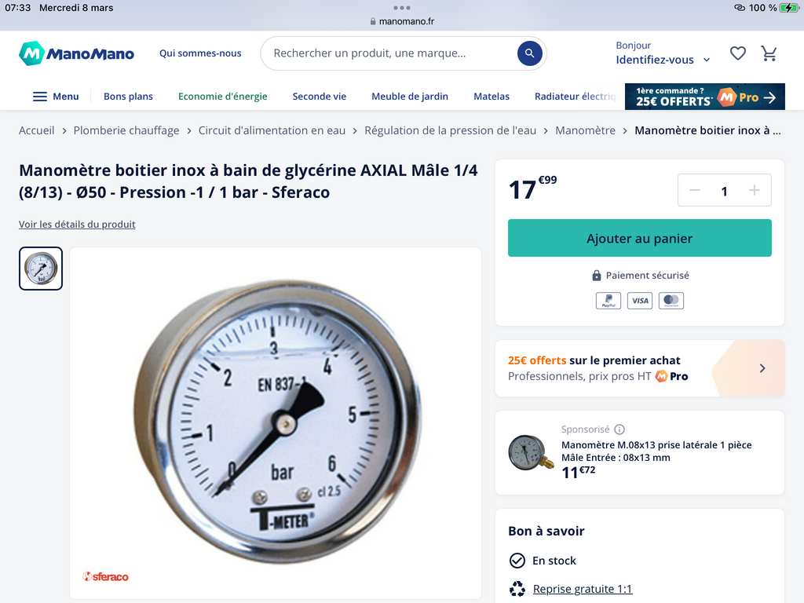Screen dimensions: 804x603
Task: Click the PayPal payment icon
Action: [608, 301]
